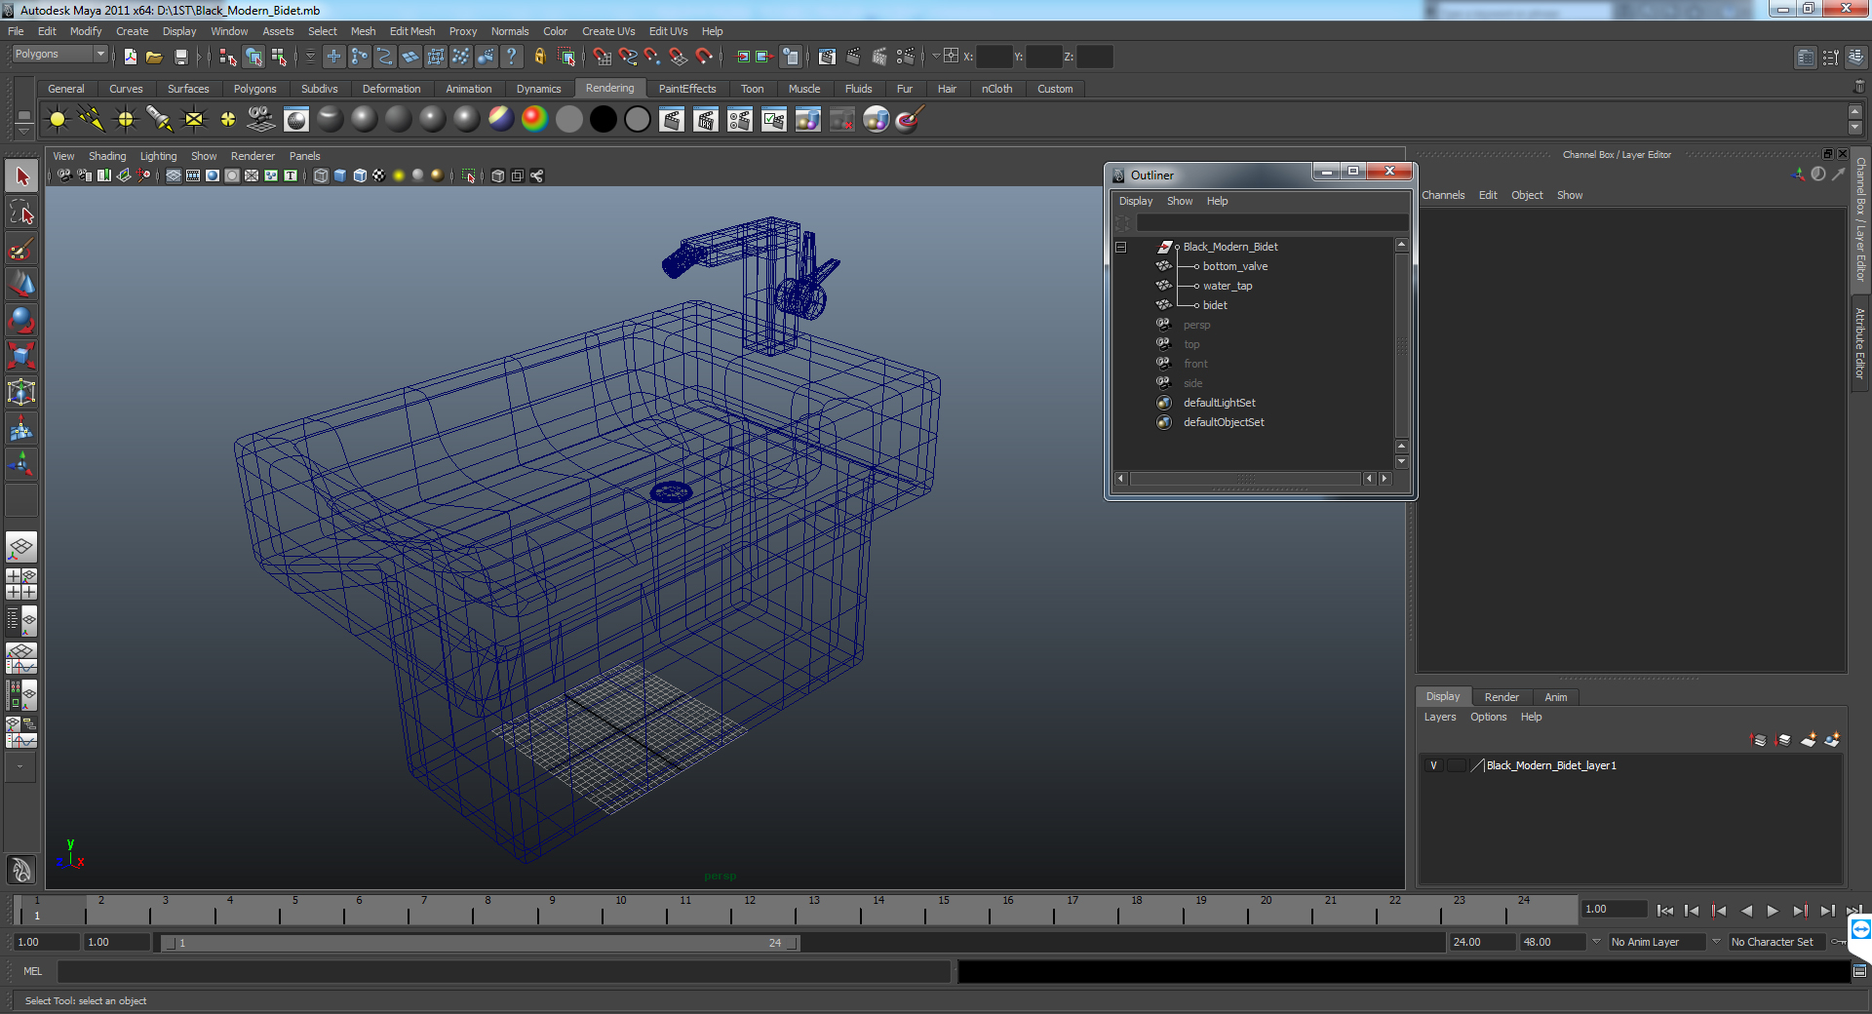Open the input field mode dropdown arrow

pos(936,57)
